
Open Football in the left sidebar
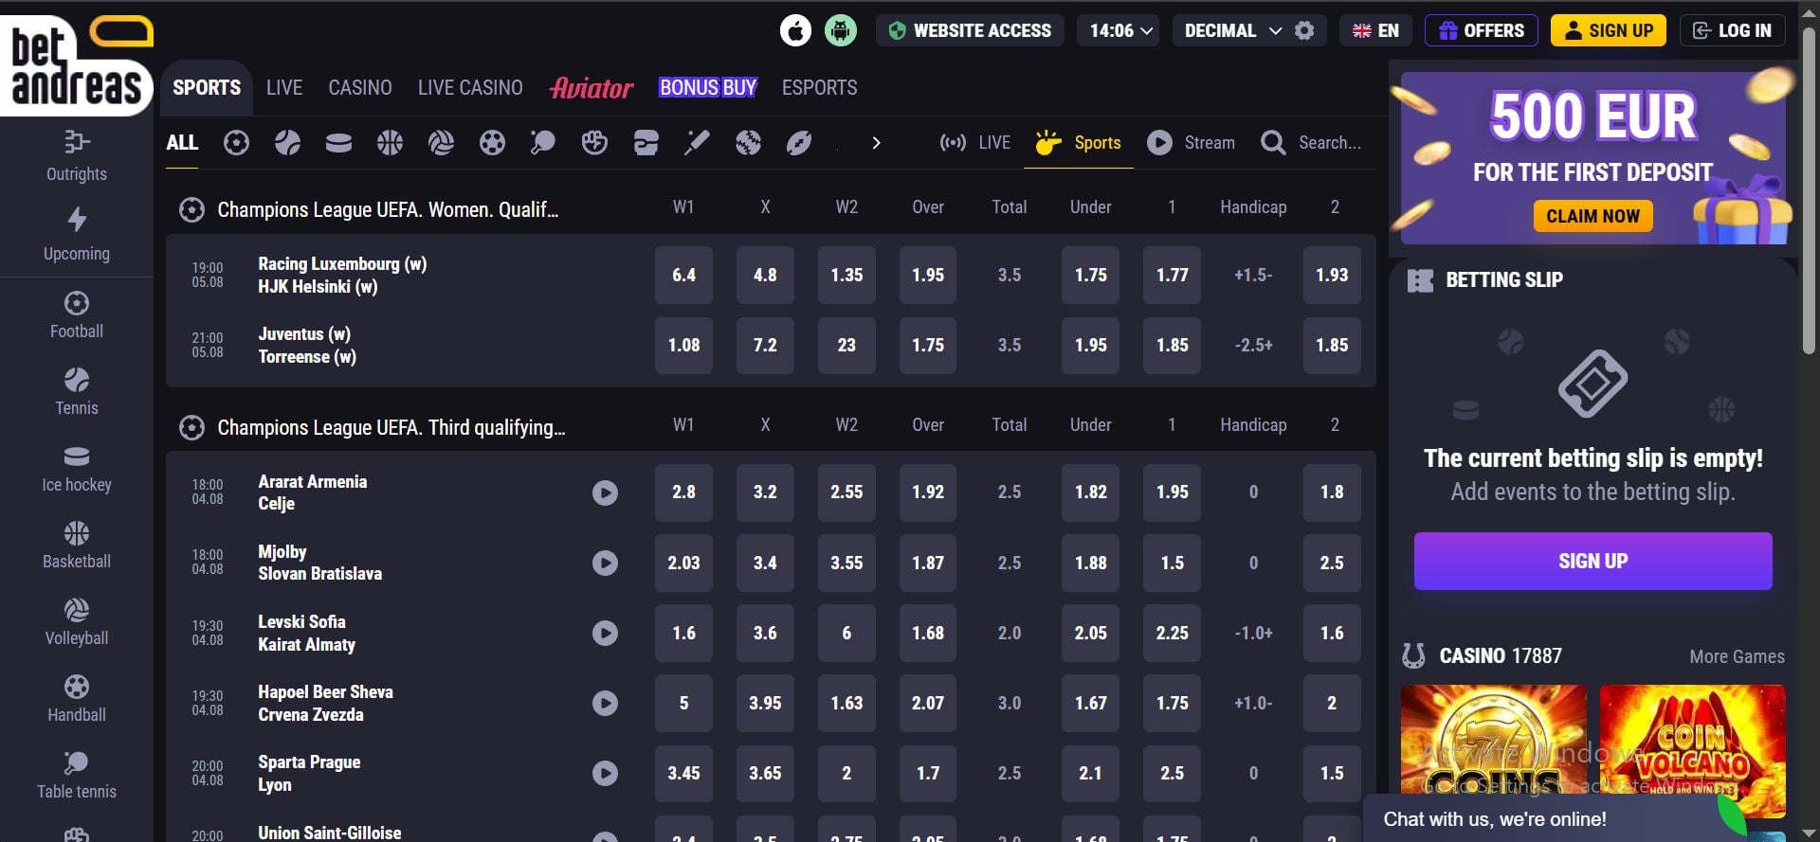tap(77, 315)
